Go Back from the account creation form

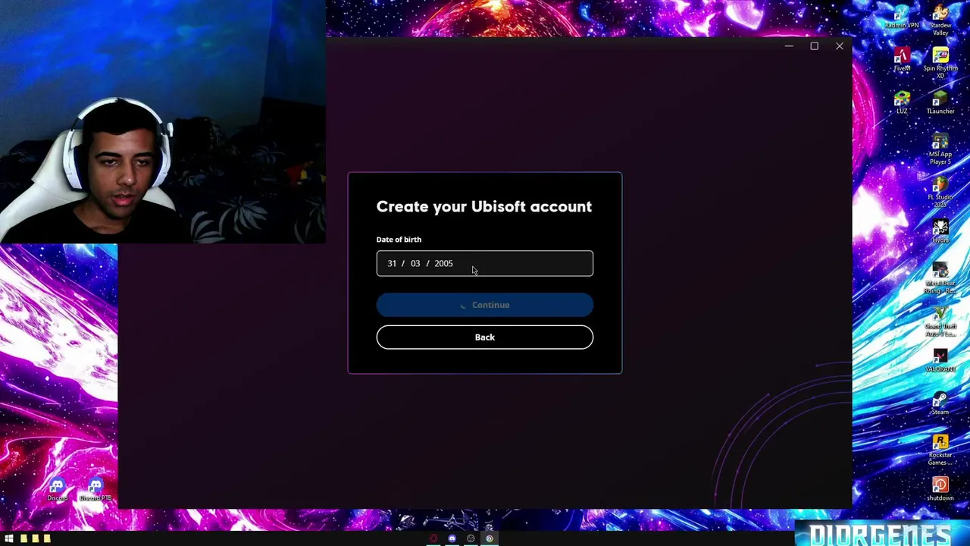coord(485,337)
